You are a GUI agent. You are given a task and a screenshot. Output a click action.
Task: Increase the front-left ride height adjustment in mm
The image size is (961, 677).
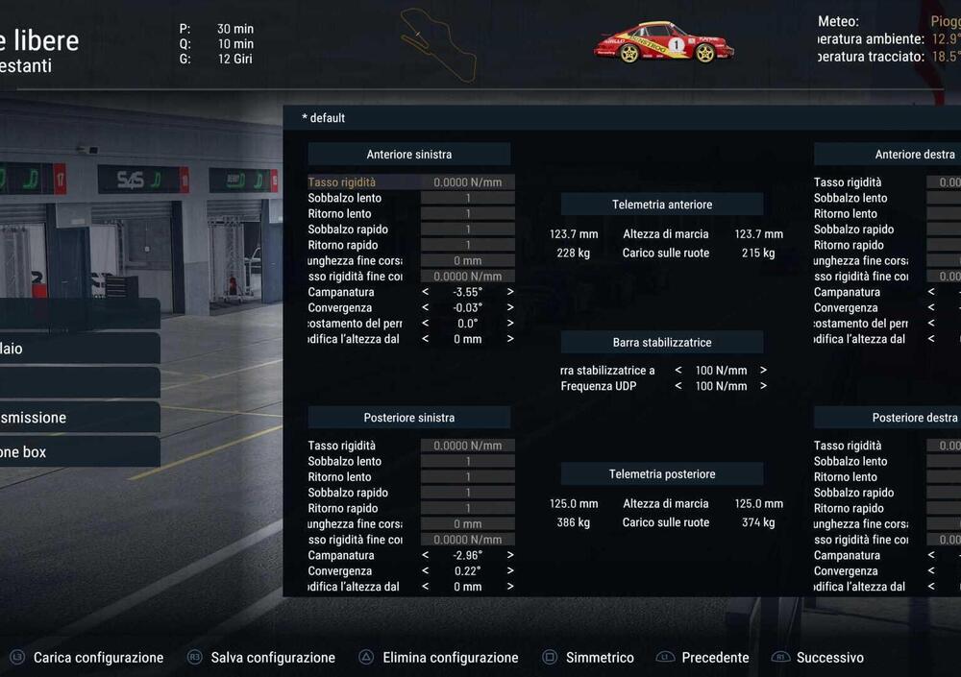(510, 339)
